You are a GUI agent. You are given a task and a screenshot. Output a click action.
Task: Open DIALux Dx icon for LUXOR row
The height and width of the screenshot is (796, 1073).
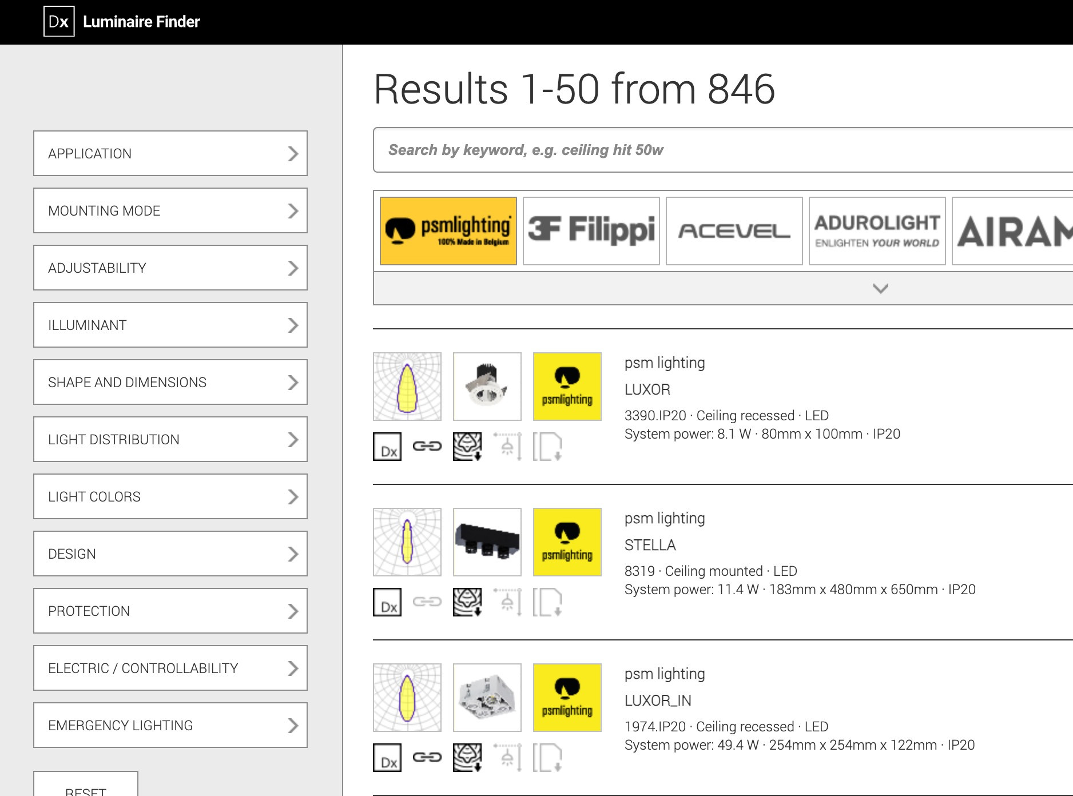[387, 447]
